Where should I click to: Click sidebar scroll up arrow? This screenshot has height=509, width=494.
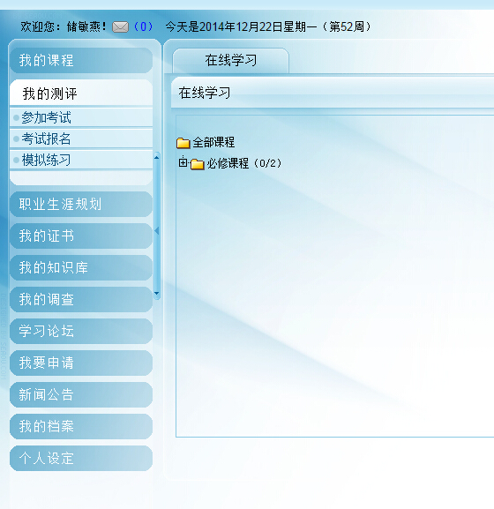[157, 157]
